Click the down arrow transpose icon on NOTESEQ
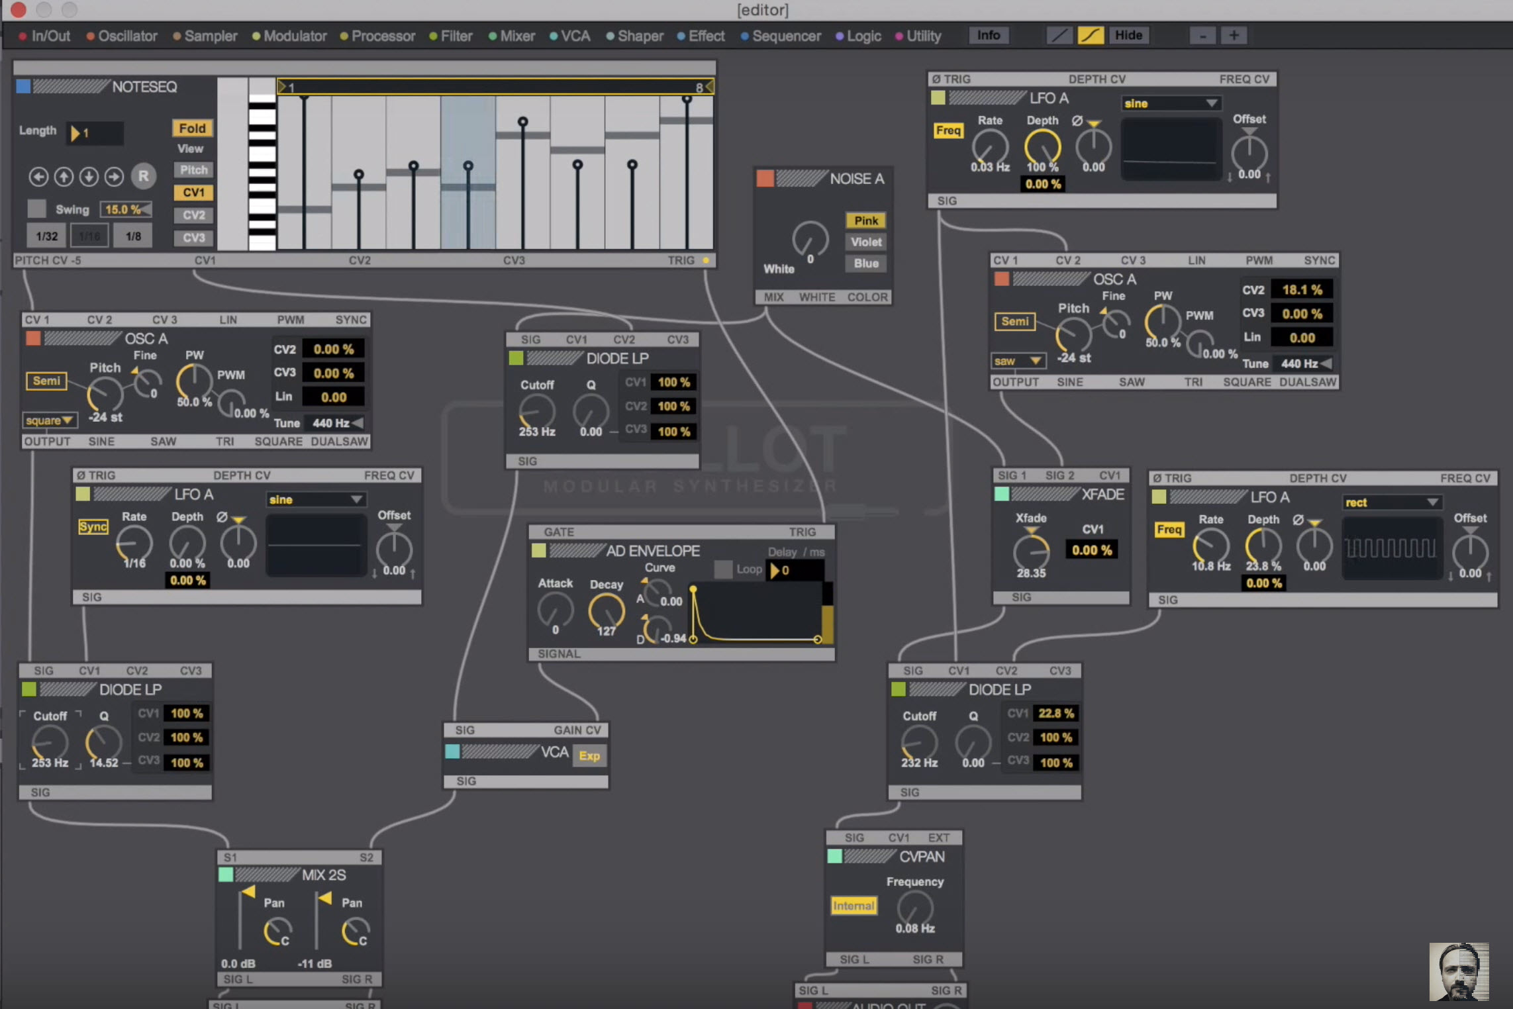The image size is (1513, 1009). [x=89, y=177]
